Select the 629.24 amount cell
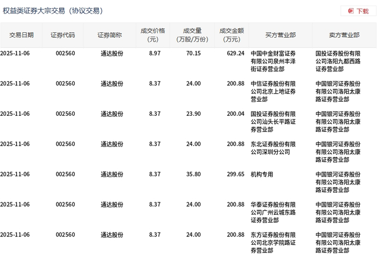This screenshot has height=260, width=377. (x=235, y=53)
